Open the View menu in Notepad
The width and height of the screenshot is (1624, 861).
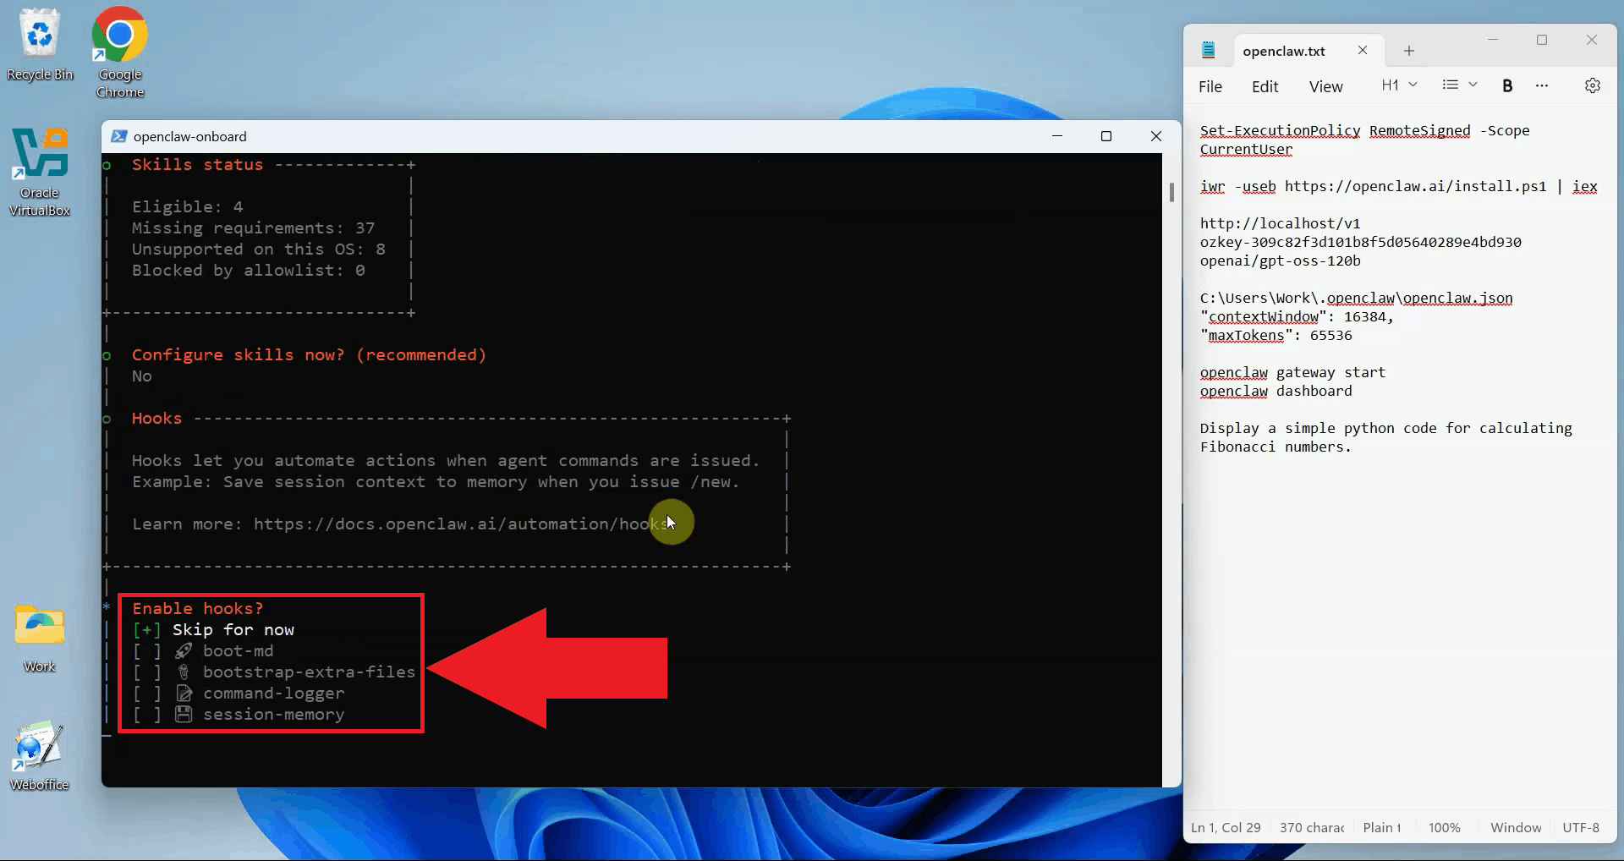coord(1325,86)
